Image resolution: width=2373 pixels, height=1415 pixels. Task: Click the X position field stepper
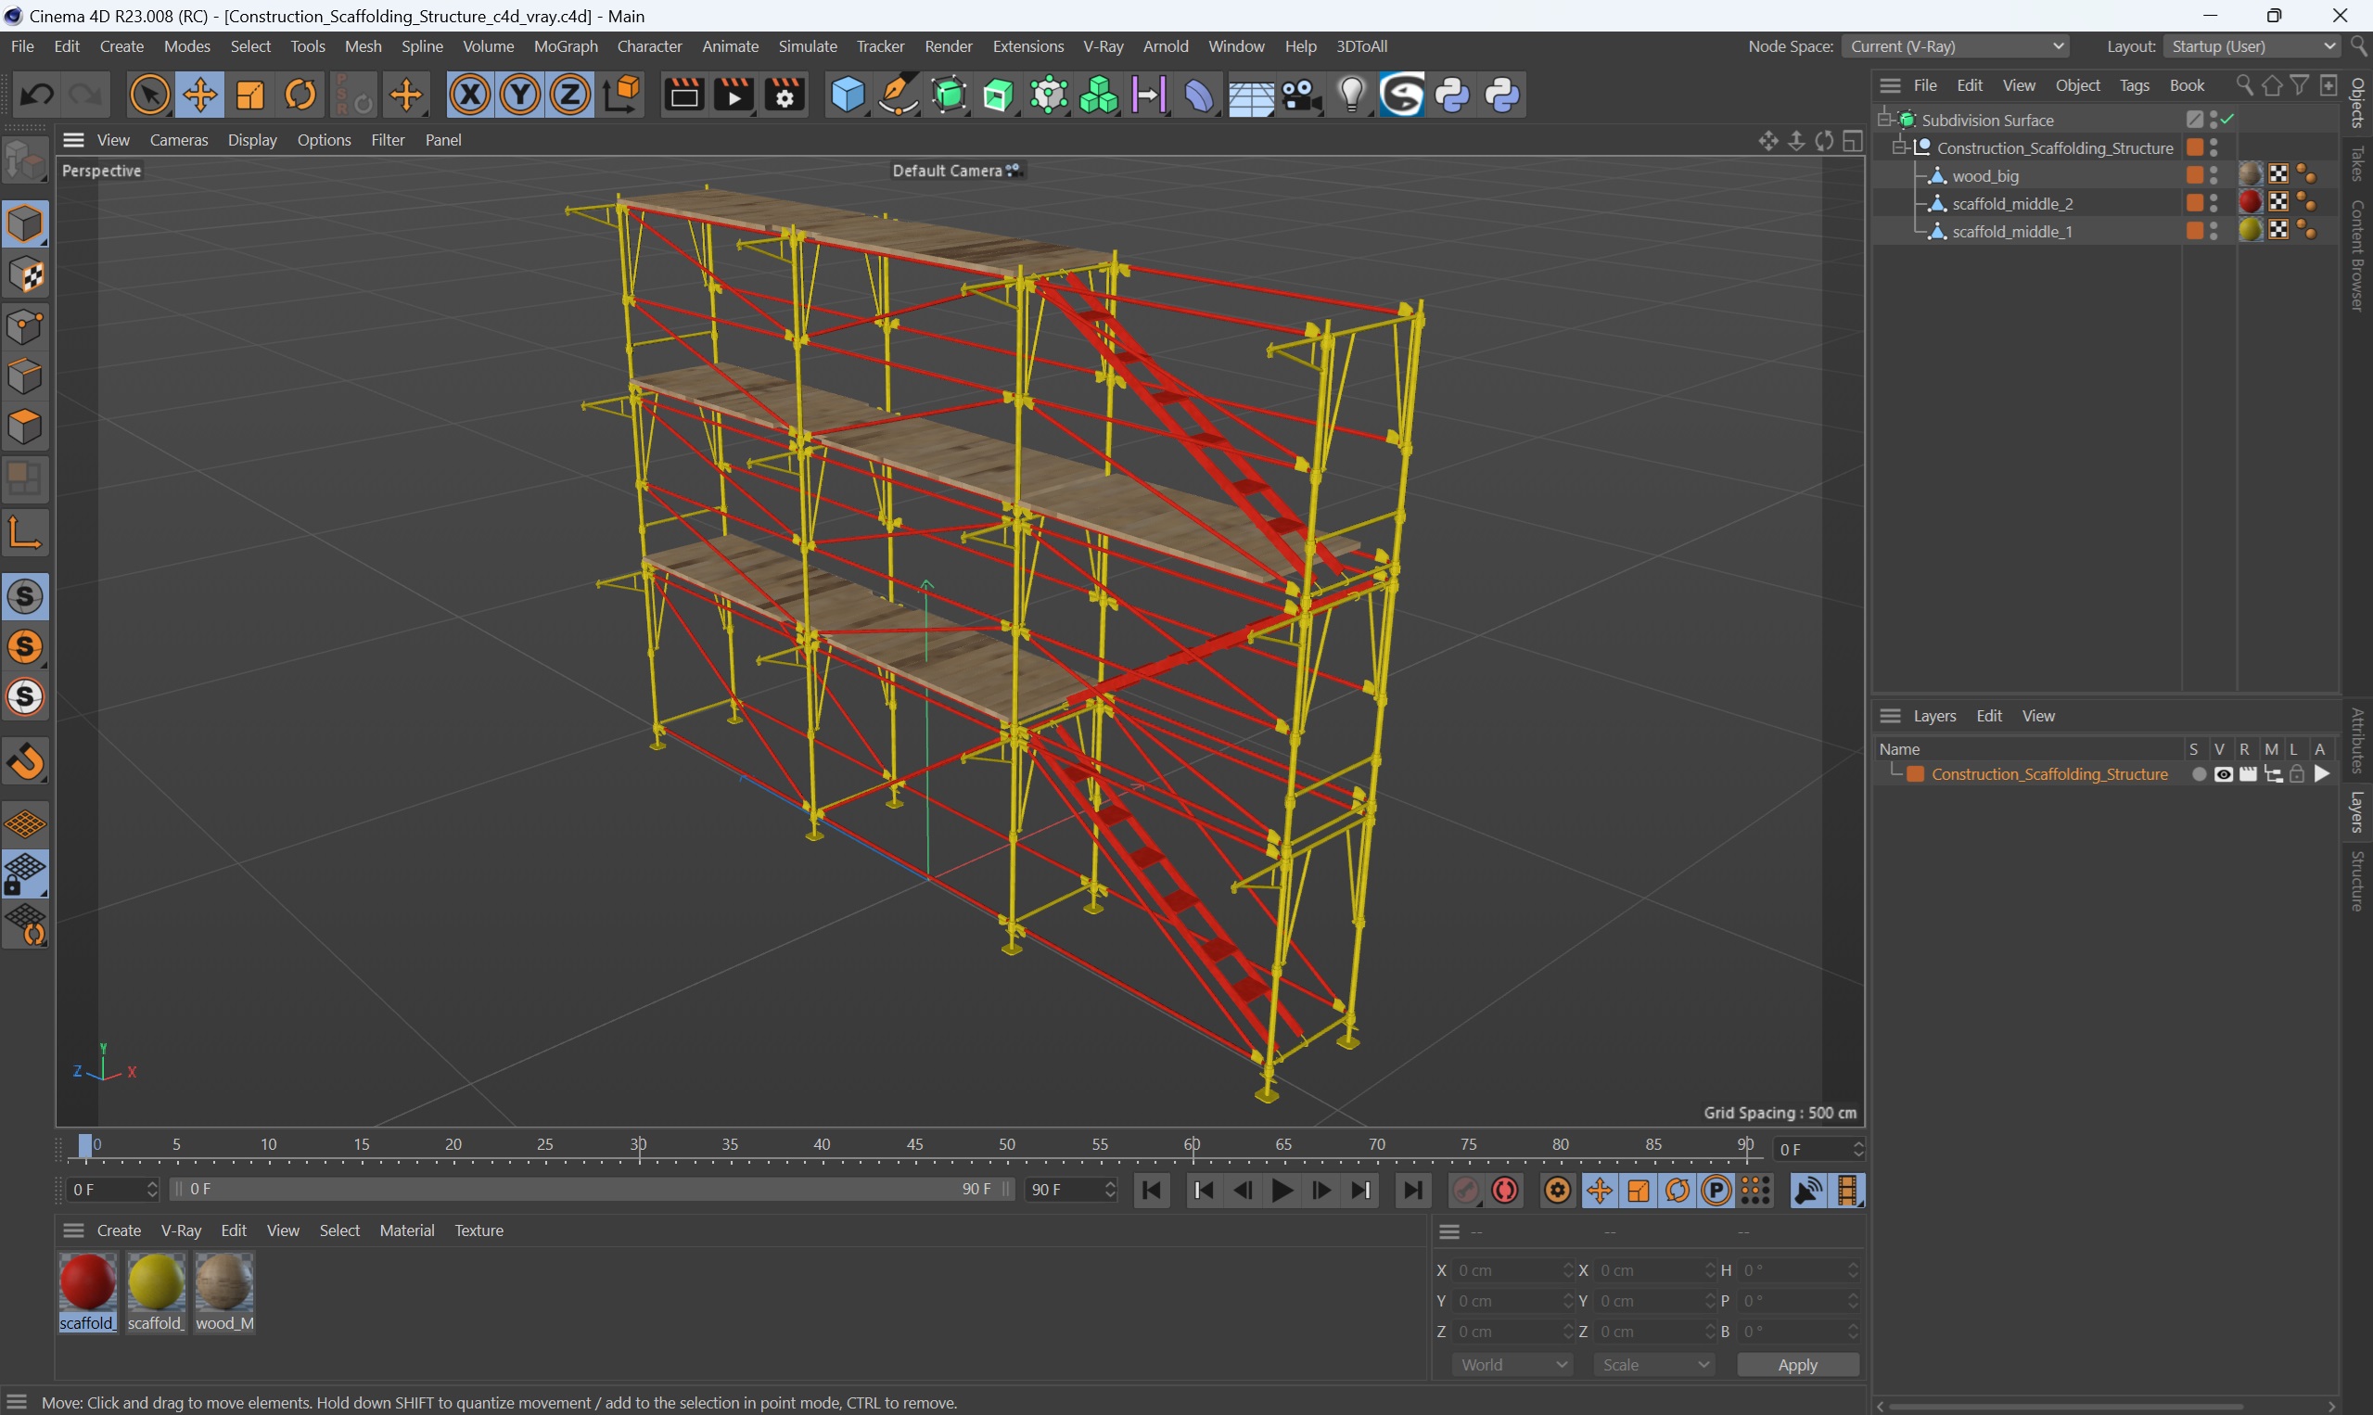pos(1567,1270)
